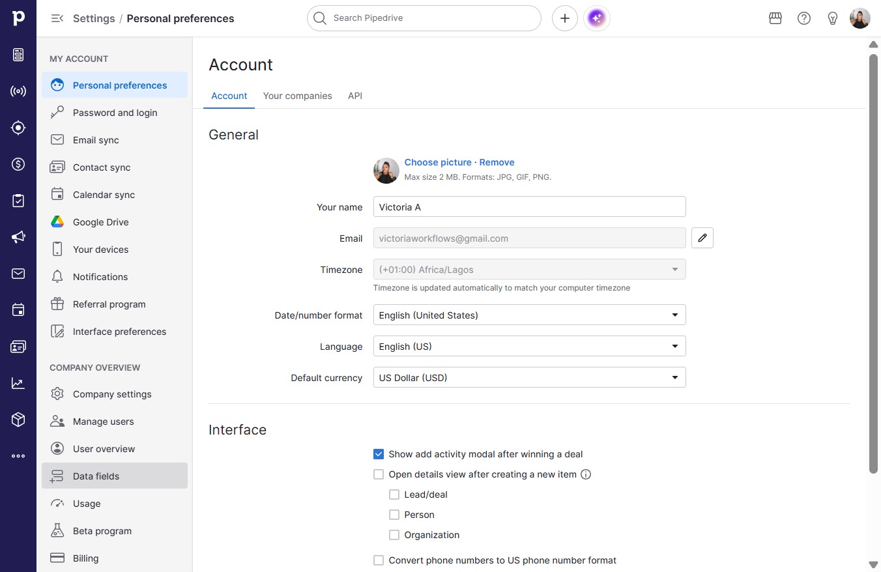Open User overview
The width and height of the screenshot is (881, 572).
click(115, 449)
